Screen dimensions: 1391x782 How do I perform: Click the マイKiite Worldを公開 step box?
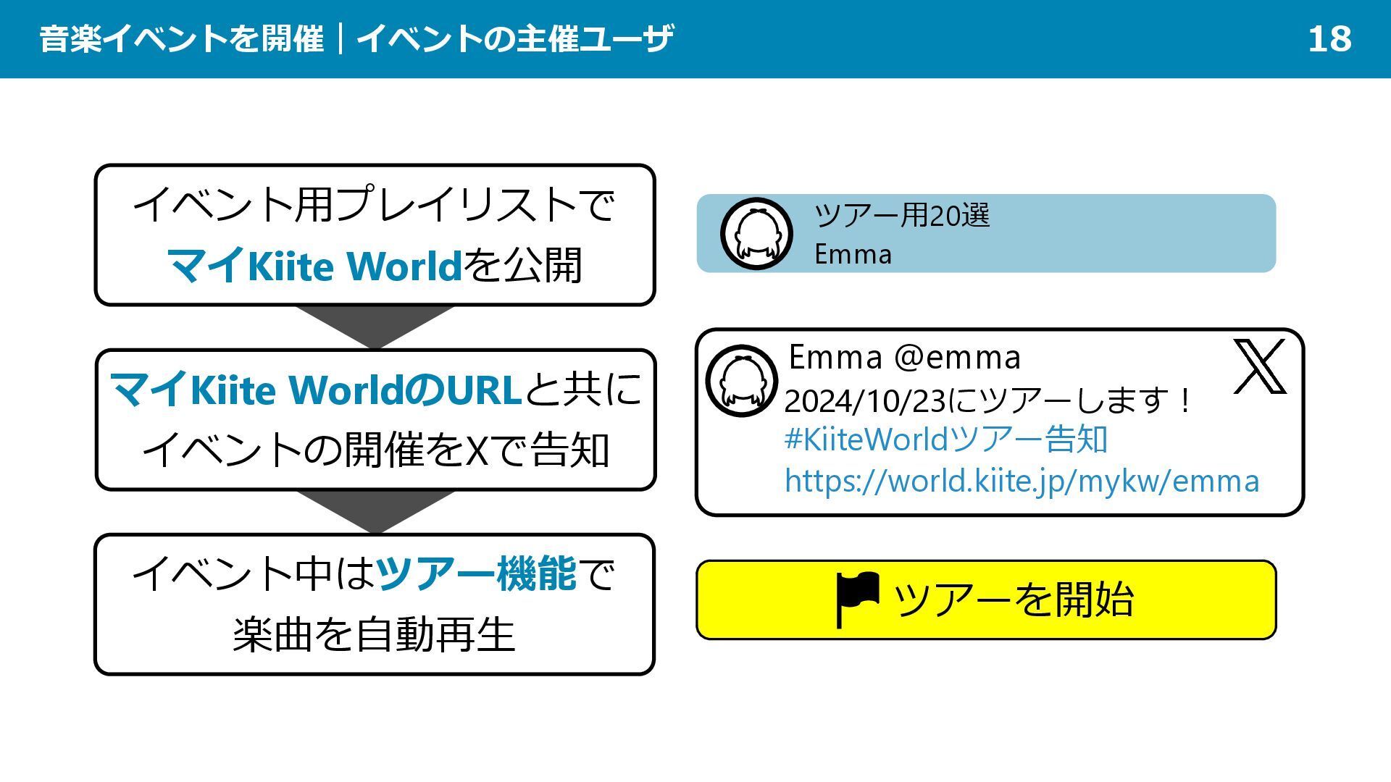pos(375,235)
